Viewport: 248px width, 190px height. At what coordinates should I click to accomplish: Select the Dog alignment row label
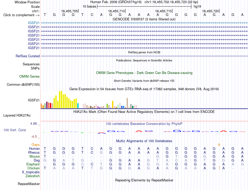coord(37,160)
